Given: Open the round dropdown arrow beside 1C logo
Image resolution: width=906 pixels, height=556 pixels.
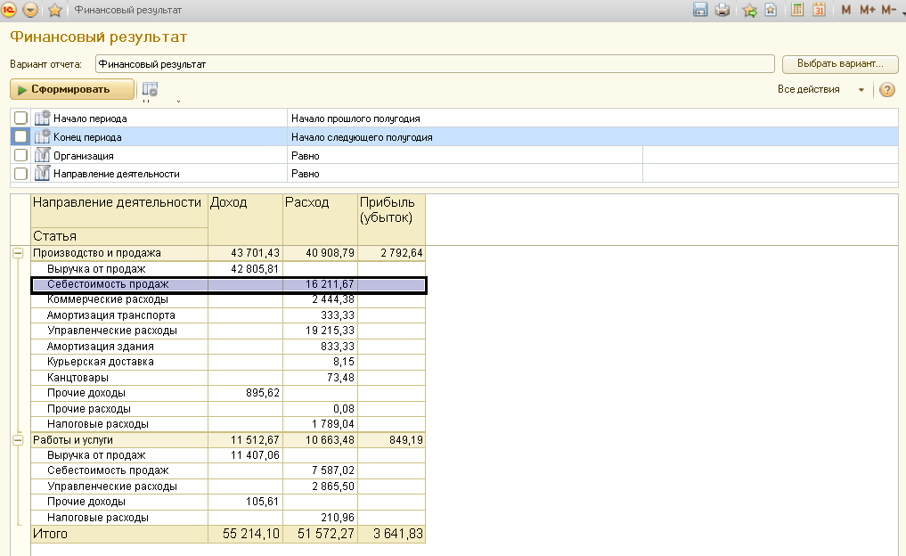Looking at the screenshot, I should 31,10.
